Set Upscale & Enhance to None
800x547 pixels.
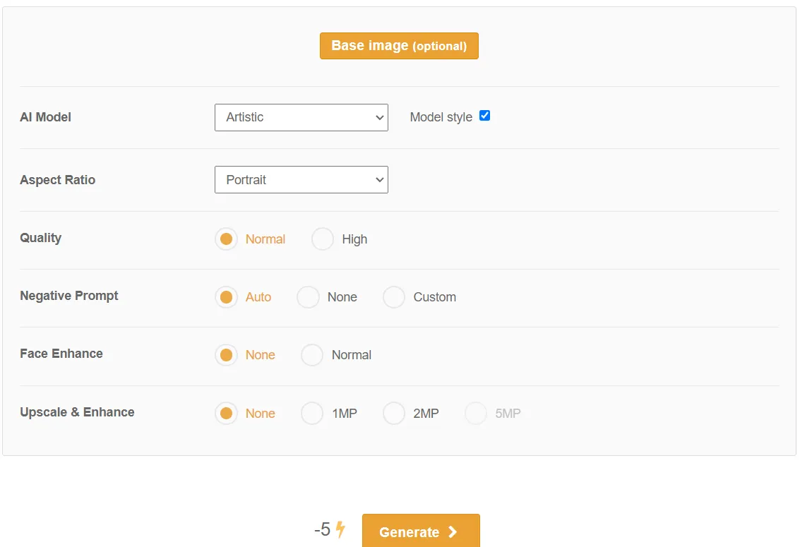coord(226,414)
